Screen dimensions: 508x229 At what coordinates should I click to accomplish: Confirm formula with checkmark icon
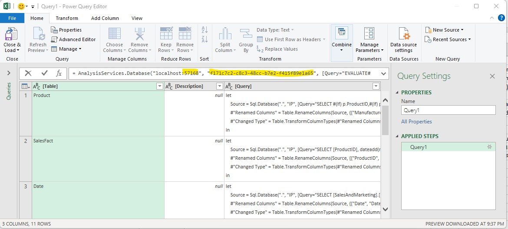pos(44,73)
